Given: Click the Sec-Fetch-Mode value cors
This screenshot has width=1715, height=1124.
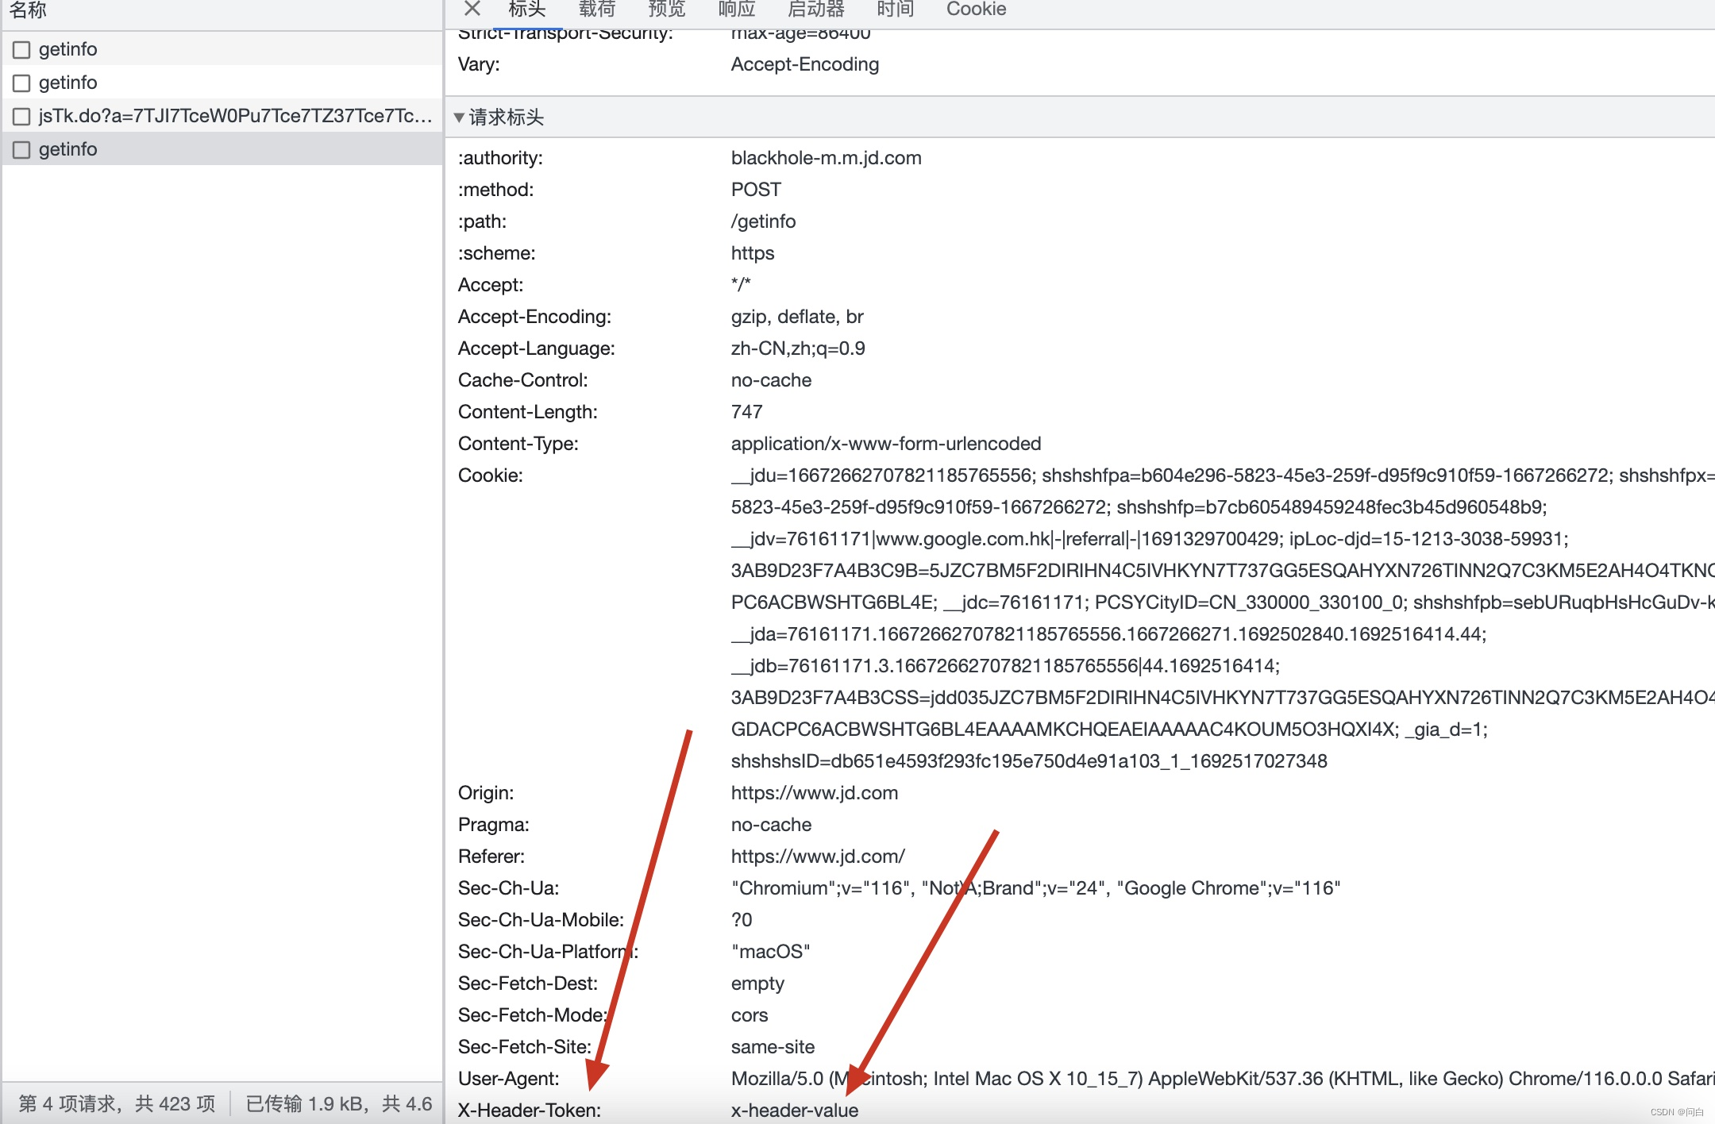Looking at the screenshot, I should 750,1015.
